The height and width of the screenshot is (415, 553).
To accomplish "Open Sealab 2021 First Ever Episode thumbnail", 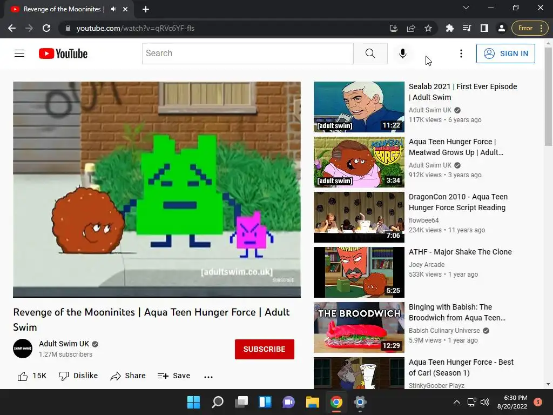I will coord(359,107).
